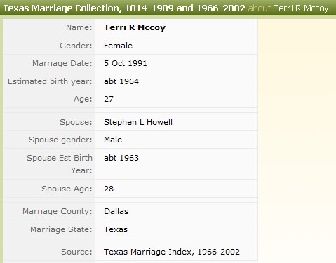The height and width of the screenshot is (263, 336).
Task: Click the Spouse field label
Action: [76, 122]
